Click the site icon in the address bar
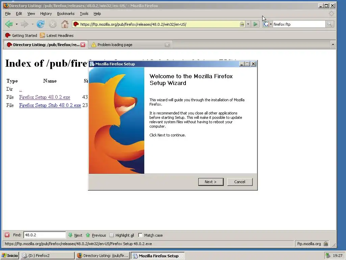 [x=76, y=24]
